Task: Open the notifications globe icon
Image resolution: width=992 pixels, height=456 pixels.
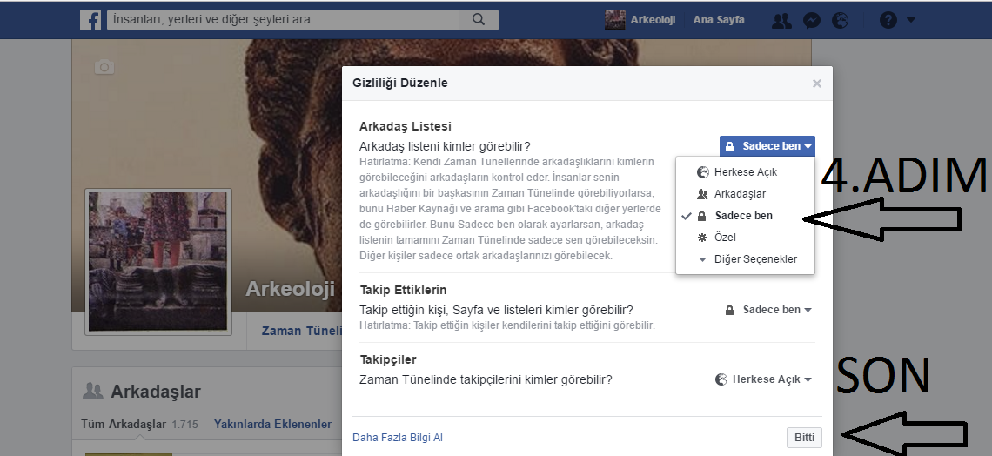Action: coord(841,20)
